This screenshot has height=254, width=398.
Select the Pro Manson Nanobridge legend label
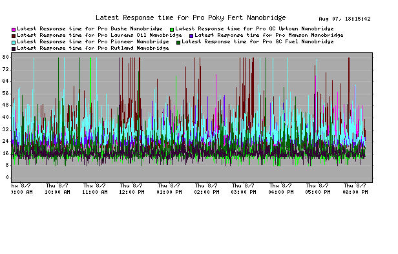tap(269, 35)
